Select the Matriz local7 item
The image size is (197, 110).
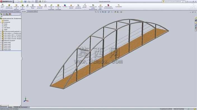(x=7, y=48)
